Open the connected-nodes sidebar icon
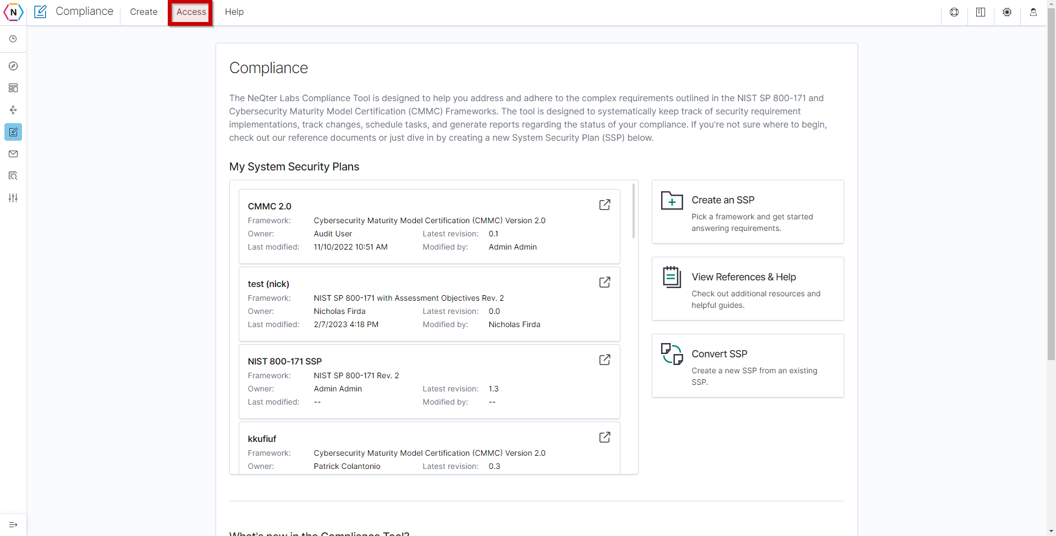1056x536 pixels. (x=13, y=110)
